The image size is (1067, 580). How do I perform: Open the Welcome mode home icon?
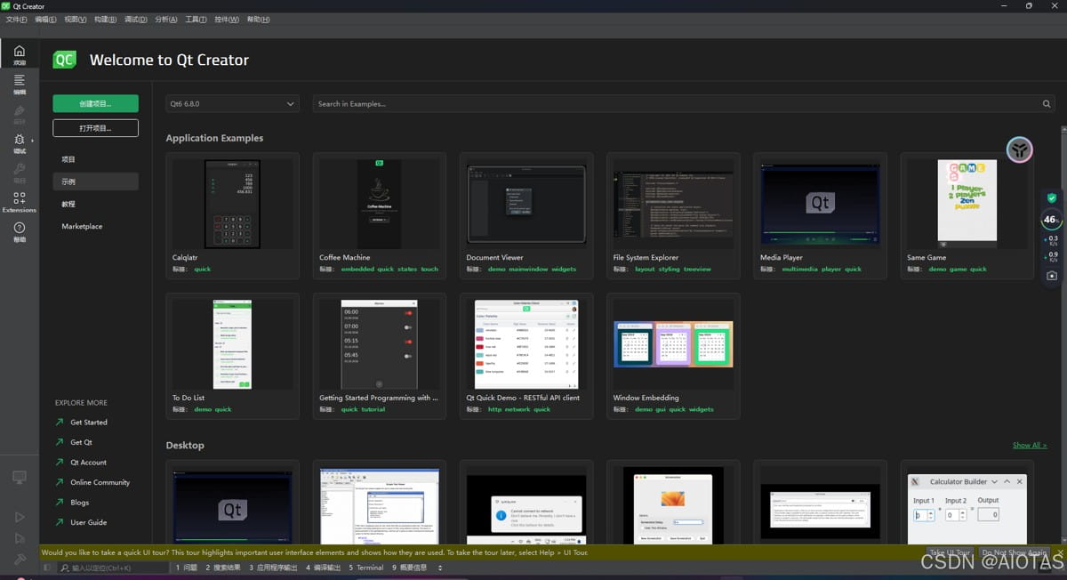[20, 52]
